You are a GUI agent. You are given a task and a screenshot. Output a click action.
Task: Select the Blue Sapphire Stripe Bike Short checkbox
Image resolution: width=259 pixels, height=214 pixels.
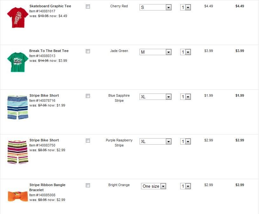point(88,96)
